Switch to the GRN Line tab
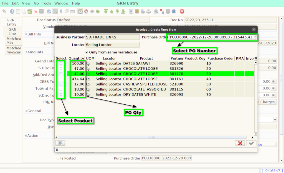The height and width of the screenshot is (173, 284). 12,32
